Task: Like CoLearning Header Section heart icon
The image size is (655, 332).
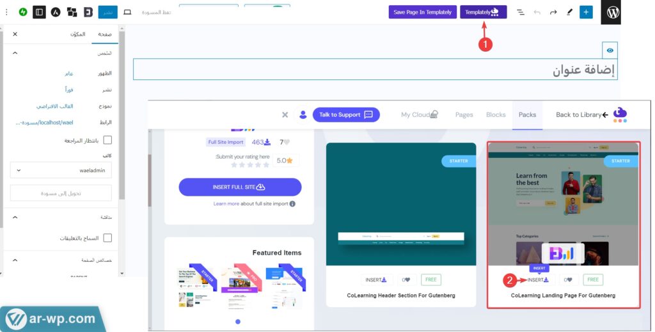Action: tap(406, 280)
